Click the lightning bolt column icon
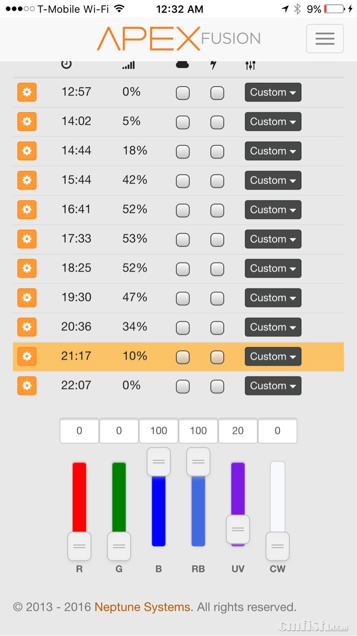 (213, 65)
